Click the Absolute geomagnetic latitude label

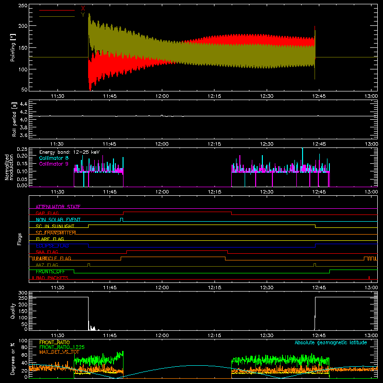pyautogui.click(x=331, y=343)
